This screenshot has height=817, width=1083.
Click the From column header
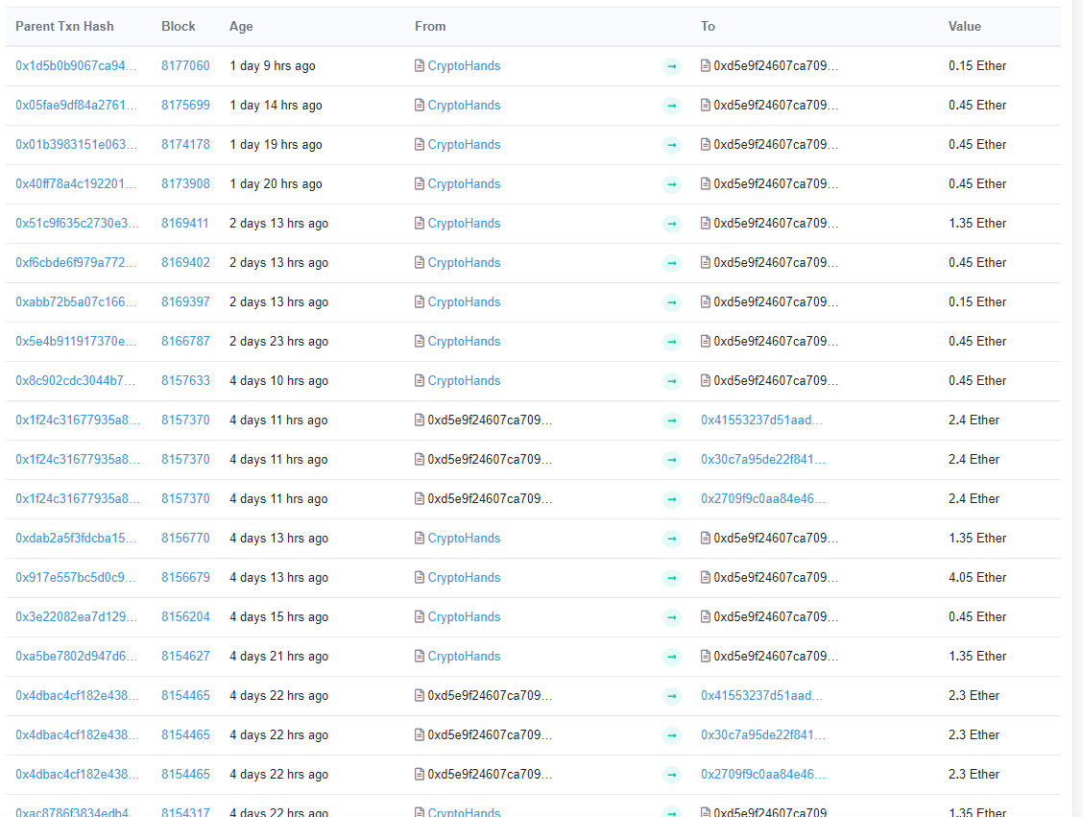click(430, 26)
